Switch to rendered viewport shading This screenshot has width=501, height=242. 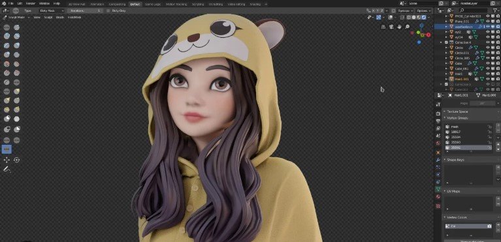423,17
